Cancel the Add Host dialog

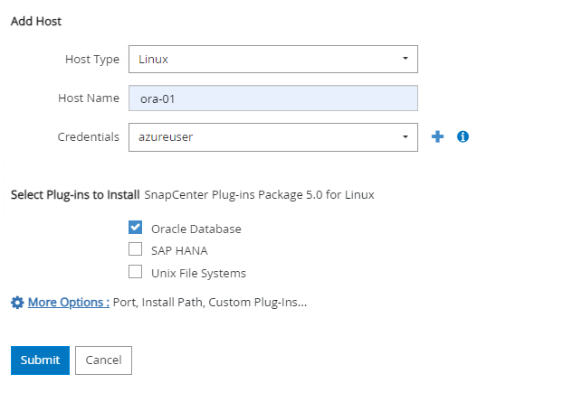(103, 360)
